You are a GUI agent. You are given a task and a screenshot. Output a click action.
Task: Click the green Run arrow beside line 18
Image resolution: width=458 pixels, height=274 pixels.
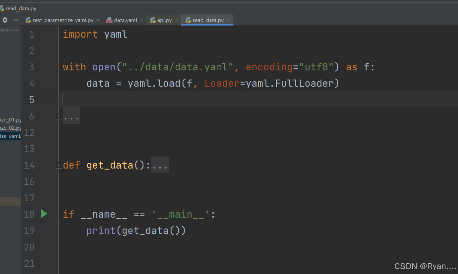(x=44, y=214)
